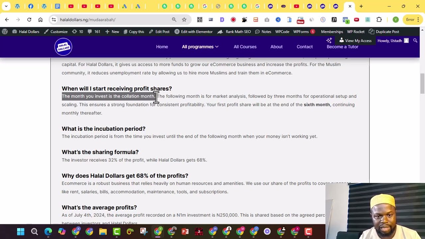This screenshot has height=239, width=425.
Task: Open the About nav link
Action: click(x=276, y=47)
